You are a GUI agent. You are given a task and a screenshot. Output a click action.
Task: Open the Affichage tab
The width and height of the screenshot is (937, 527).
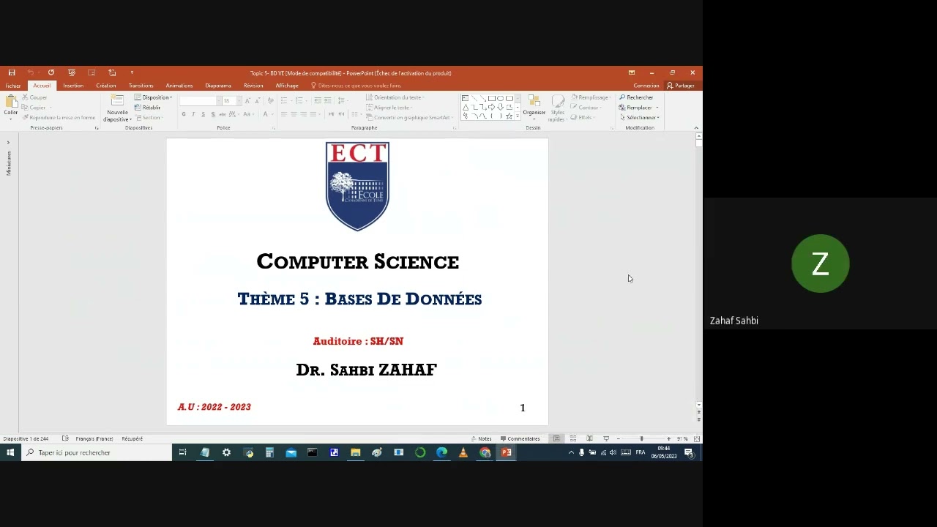287,86
